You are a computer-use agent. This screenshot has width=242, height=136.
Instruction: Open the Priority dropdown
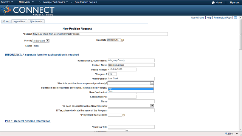pyautogui.click(x=48, y=41)
